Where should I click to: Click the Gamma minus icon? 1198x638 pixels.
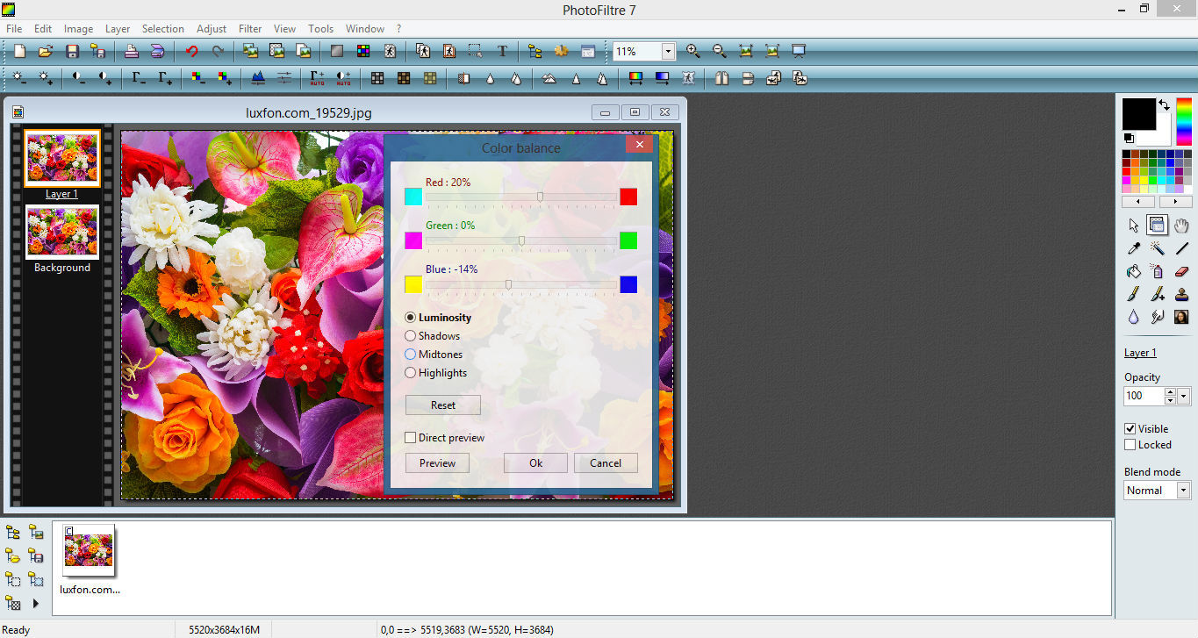pos(139,78)
